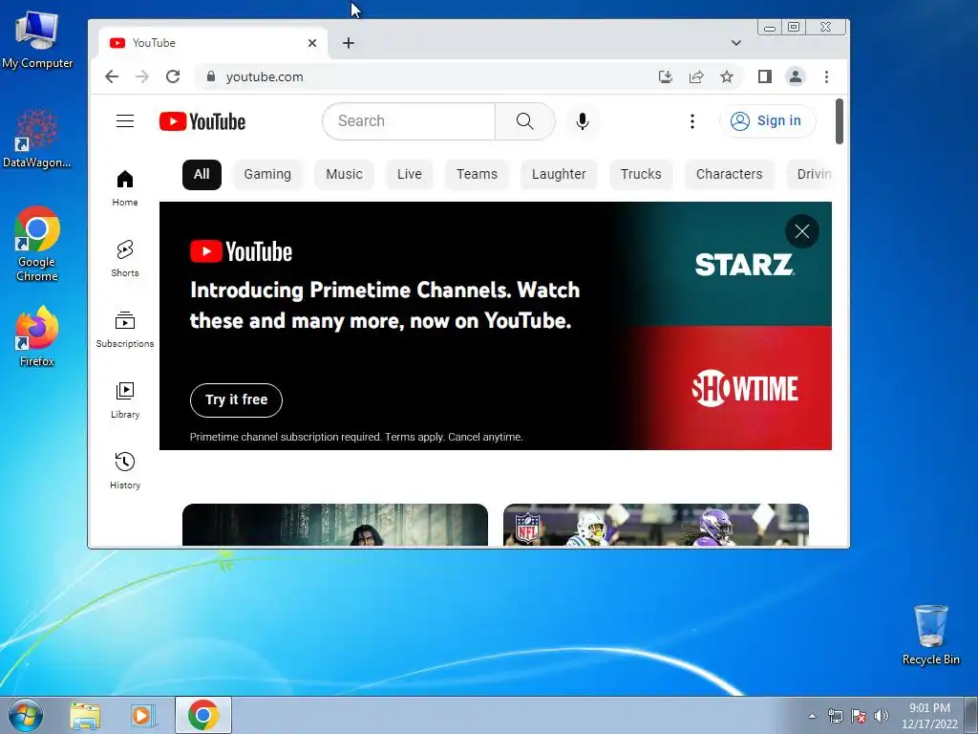The image size is (978, 734).
Task: Select the Music filter chip
Action: click(344, 174)
